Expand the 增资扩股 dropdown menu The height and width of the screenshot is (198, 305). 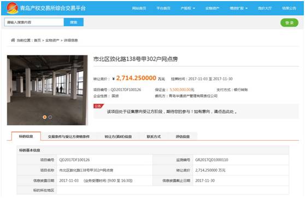[238, 8]
